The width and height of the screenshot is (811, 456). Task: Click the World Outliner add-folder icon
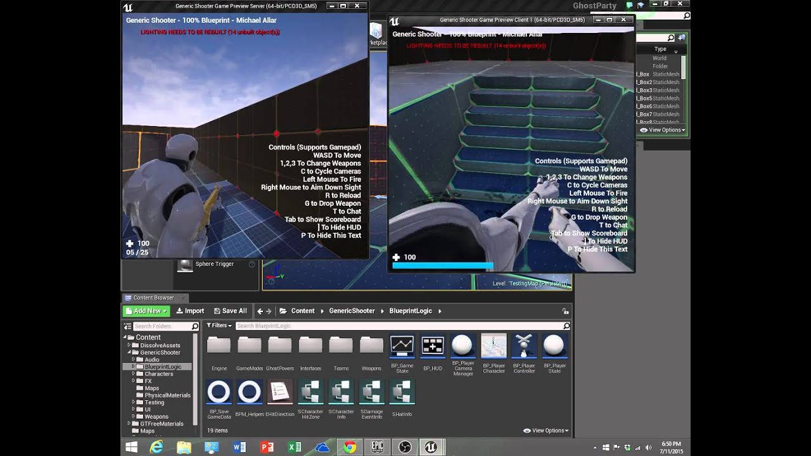[681, 38]
